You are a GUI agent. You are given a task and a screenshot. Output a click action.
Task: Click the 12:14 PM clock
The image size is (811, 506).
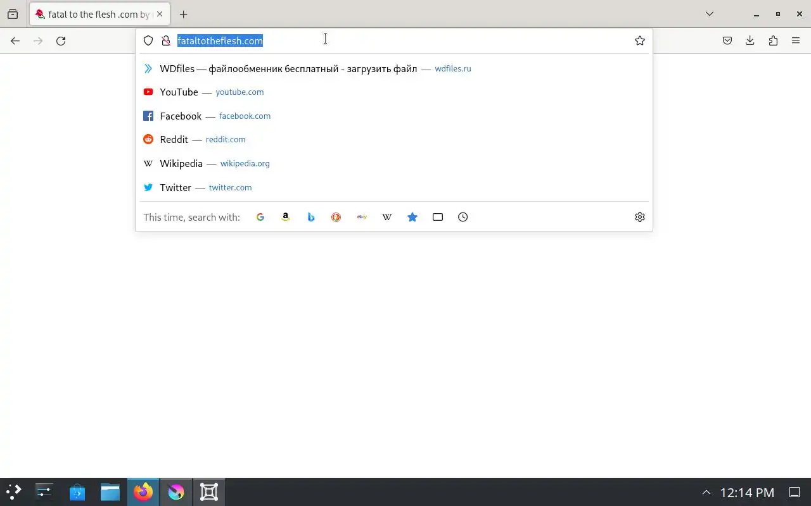747,492
